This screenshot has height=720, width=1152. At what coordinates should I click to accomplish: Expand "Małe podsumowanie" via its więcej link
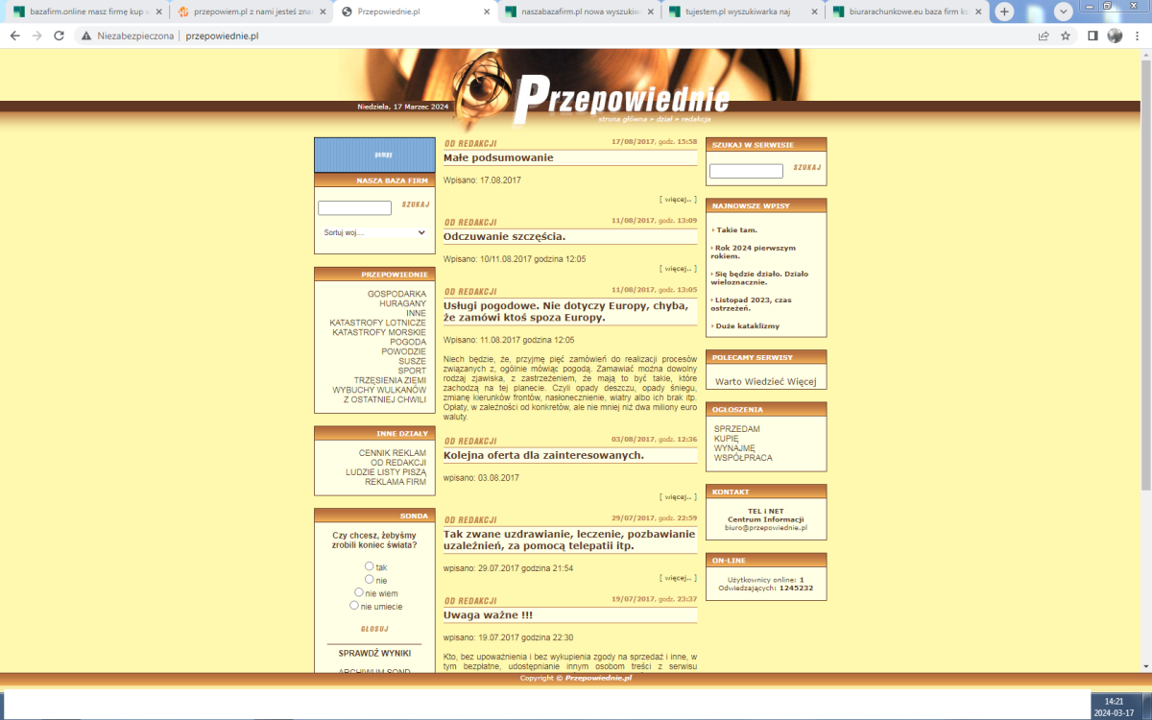(x=678, y=200)
